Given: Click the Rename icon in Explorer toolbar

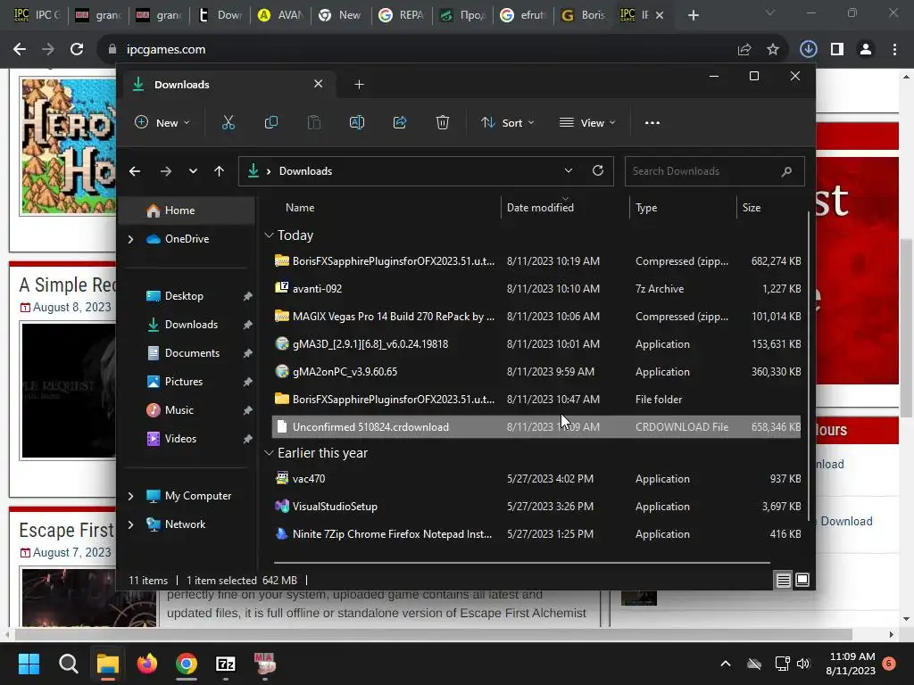Looking at the screenshot, I should (x=357, y=123).
